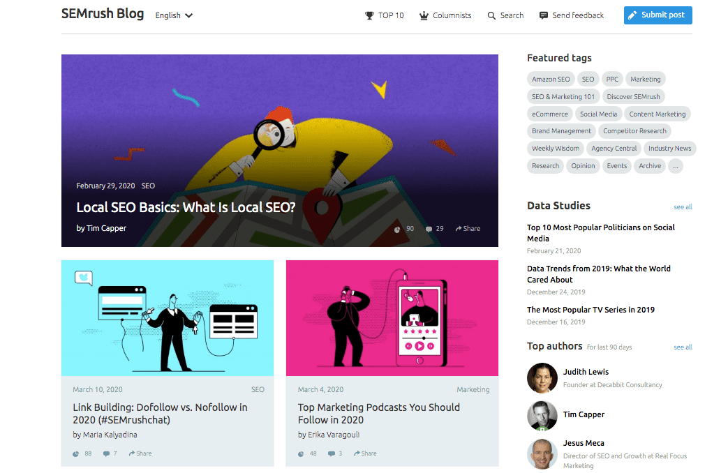Click Marketing category on the Podcasts card
Screen dimensions: 728x473
point(473,389)
